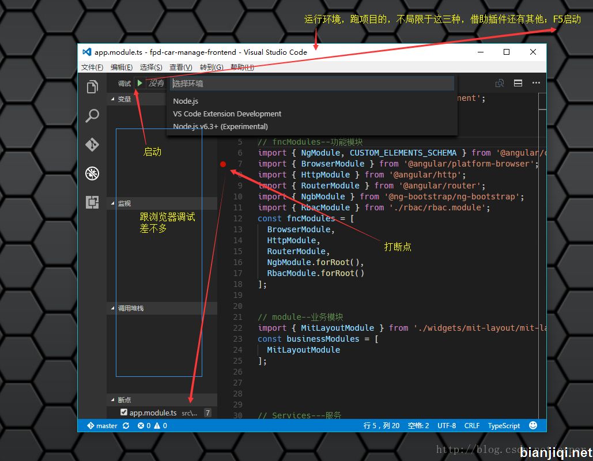The image size is (593, 461).
Task: Change line ending CRLF setting
Action: coord(472,426)
